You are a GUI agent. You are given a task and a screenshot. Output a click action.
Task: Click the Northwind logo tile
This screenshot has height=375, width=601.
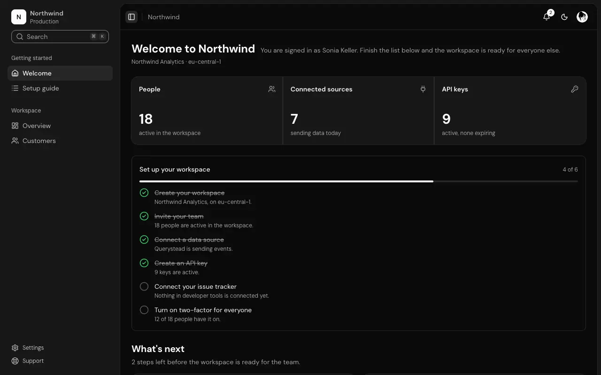pos(19,17)
